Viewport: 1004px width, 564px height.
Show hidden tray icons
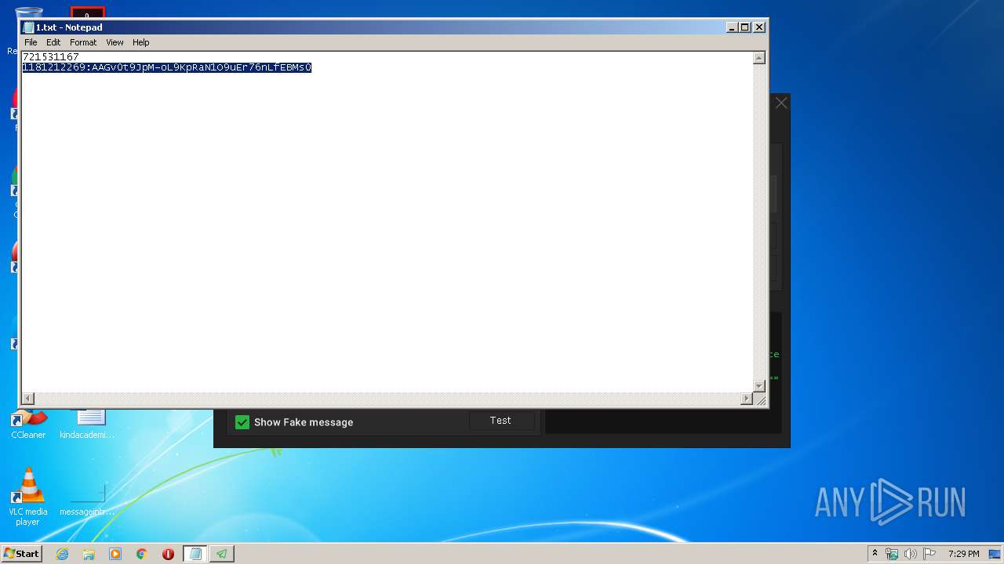click(x=875, y=553)
